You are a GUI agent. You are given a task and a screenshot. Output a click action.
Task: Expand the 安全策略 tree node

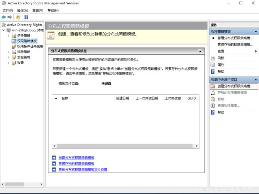[x=8, y=57]
